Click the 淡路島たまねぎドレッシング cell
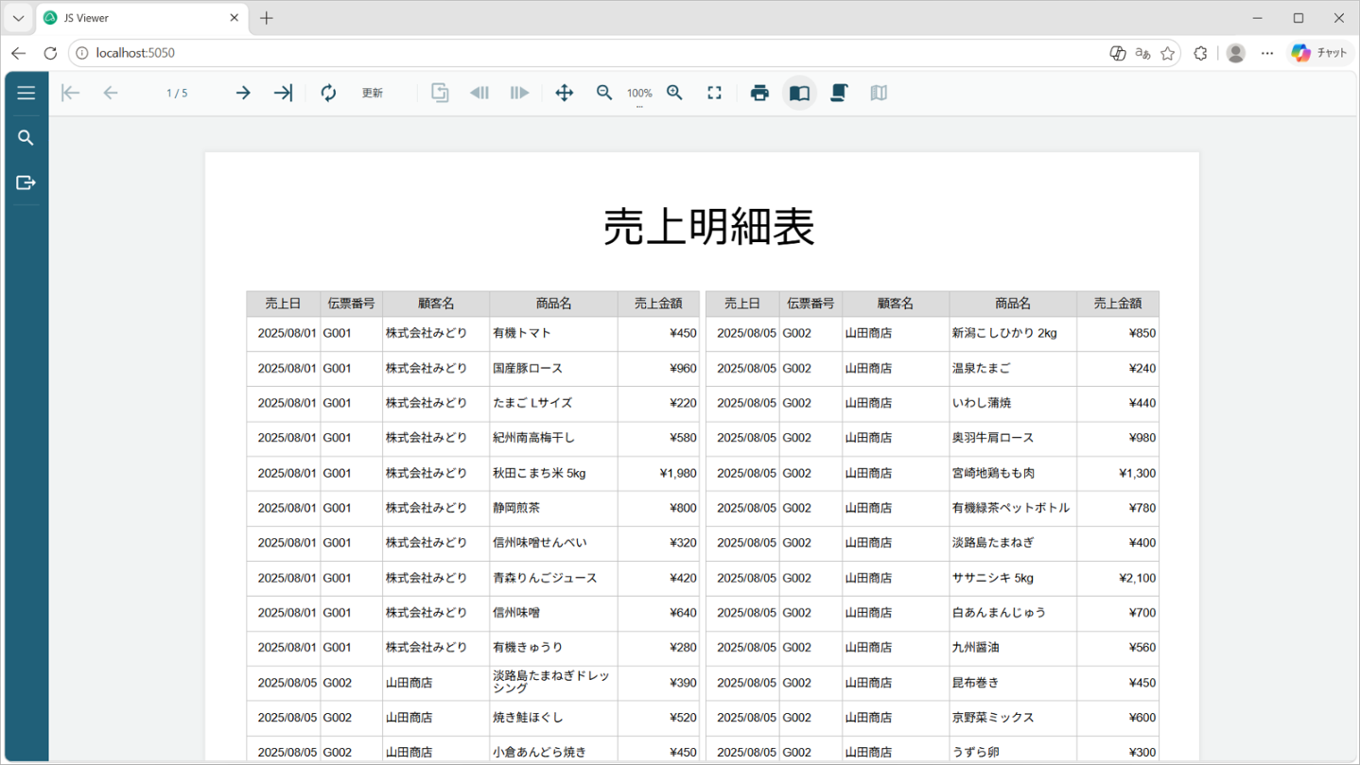Image resolution: width=1360 pixels, height=765 pixels. 553,683
